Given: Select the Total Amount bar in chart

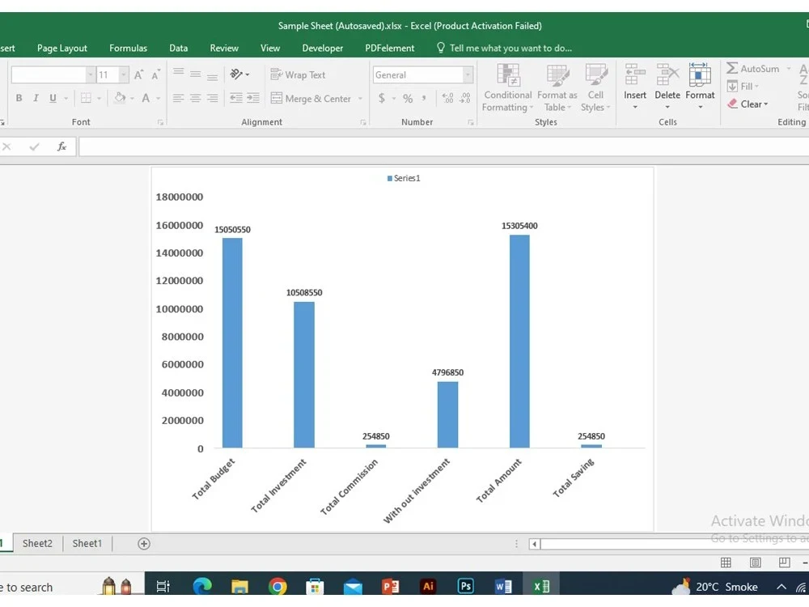Looking at the screenshot, I should click(x=519, y=342).
